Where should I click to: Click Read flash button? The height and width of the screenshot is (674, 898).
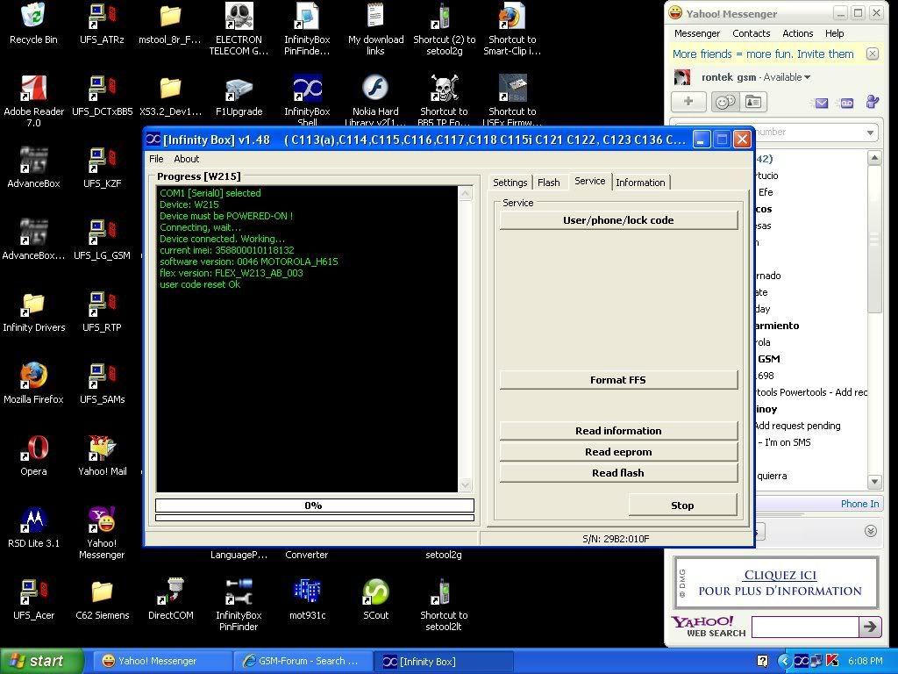(618, 473)
